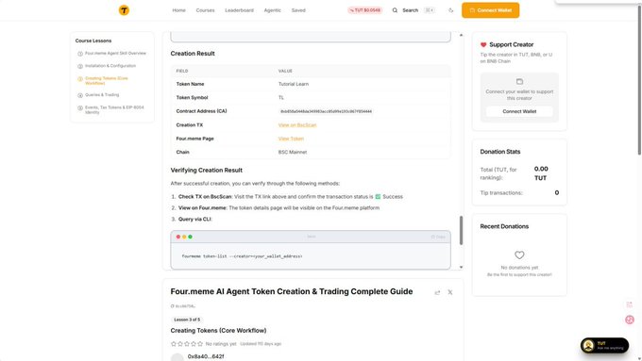Viewport: 642px width, 361px height.
Task: Copy the fourmeme token-list code block
Action: pyautogui.click(x=438, y=237)
